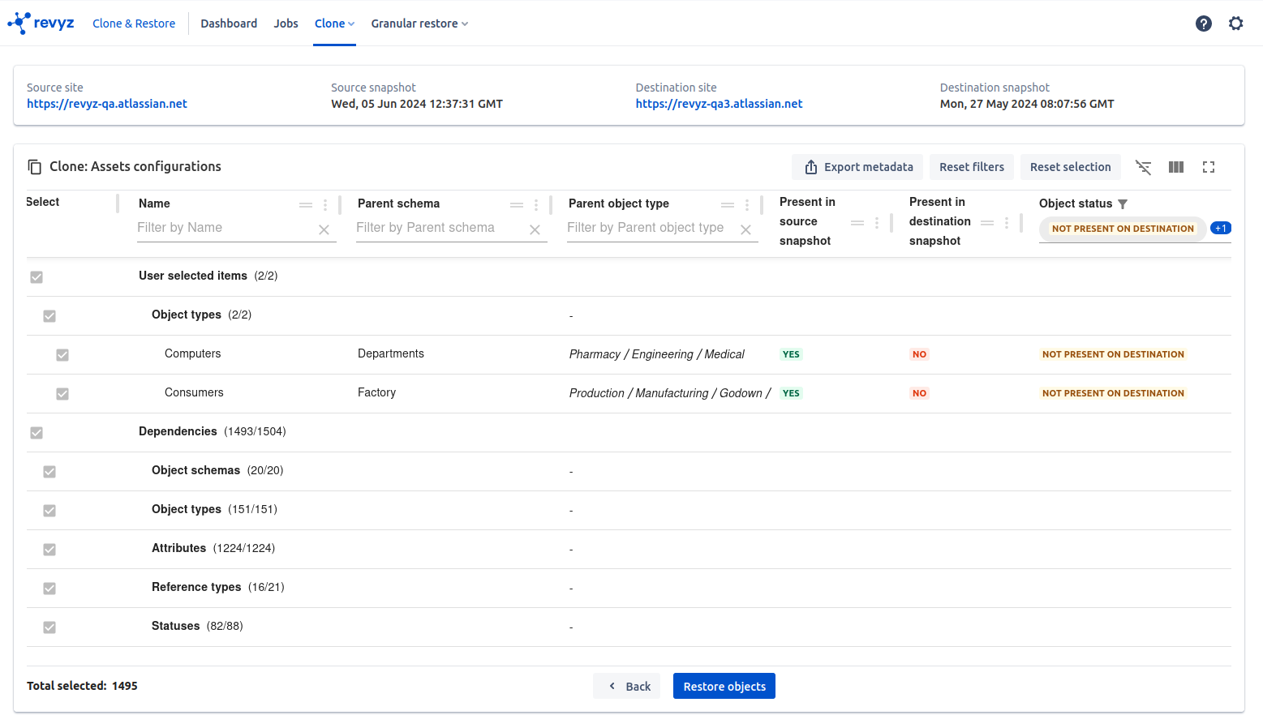Click the Total selected: 1495 text
1263x728 pixels.
pos(82,686)
